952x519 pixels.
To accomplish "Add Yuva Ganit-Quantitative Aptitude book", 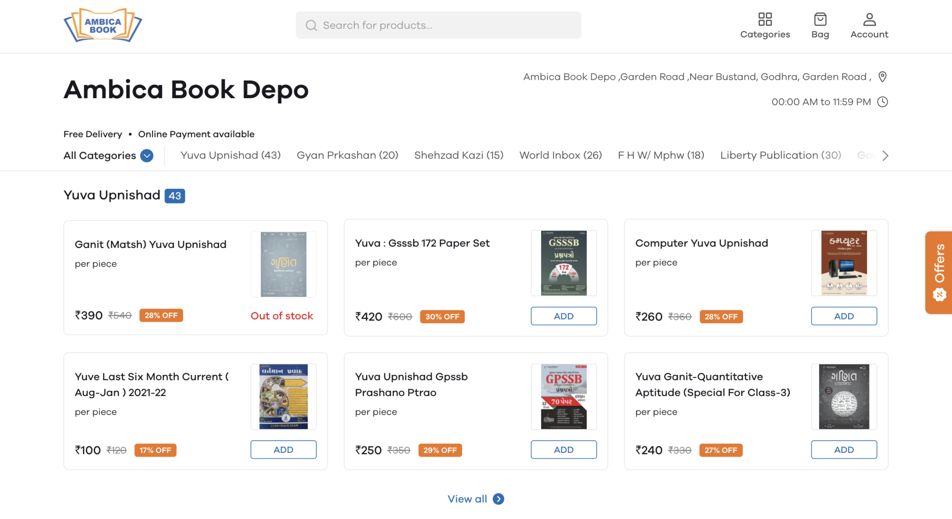I will [x=844, y=450].
